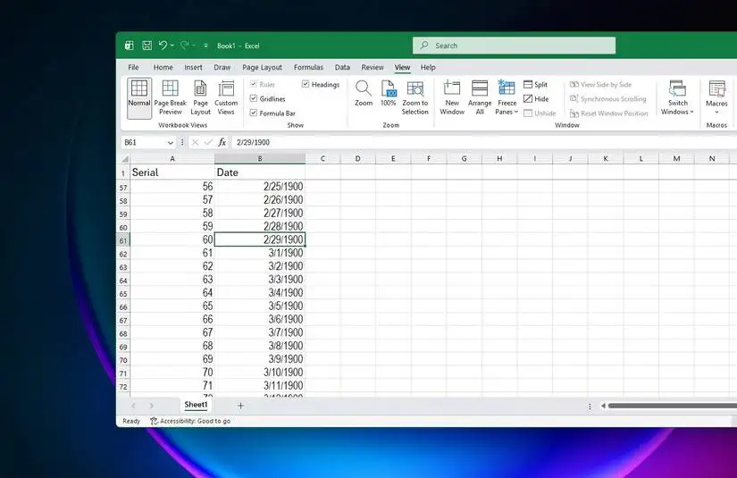This screenshot has width=737, height=478.
Task: Select column B header
Action: (260, 159)
